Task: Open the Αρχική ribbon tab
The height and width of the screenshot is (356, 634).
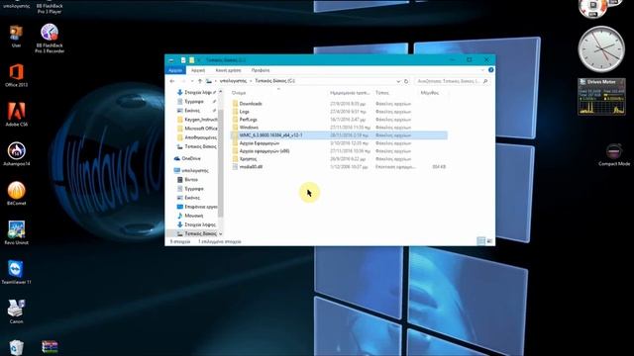Action: coord(198,70)
